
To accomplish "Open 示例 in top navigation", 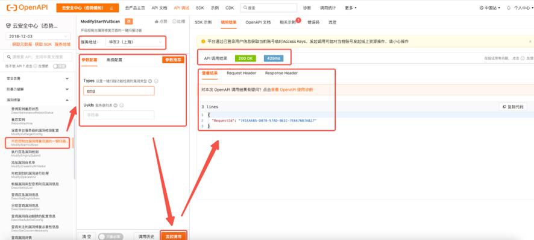I will pos(215,7).
